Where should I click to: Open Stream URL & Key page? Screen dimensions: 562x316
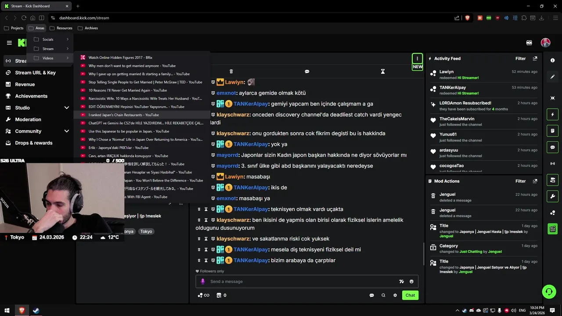tap(35, 72)
